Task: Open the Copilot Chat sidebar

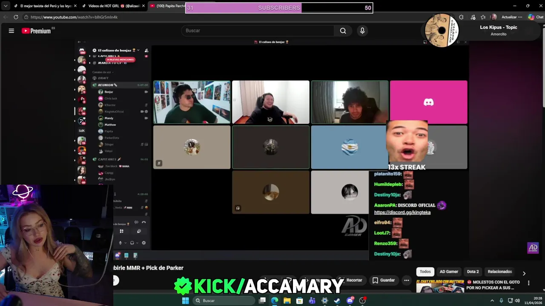Action: pyautogui.click(x=536, y=17)
